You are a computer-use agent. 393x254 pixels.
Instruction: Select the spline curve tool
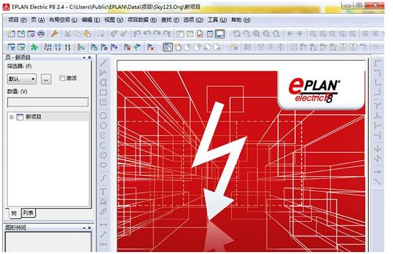(103, 178)
